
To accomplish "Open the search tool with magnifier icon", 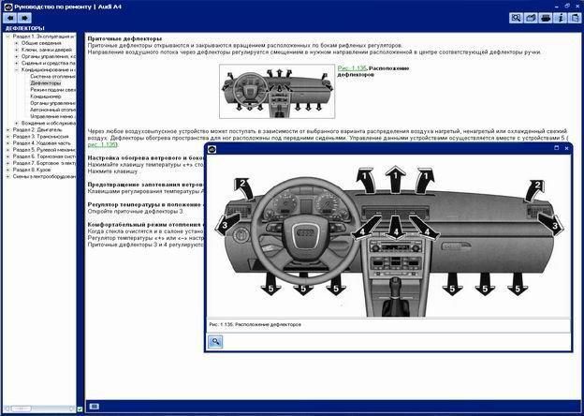I will (x=516, y=18).
